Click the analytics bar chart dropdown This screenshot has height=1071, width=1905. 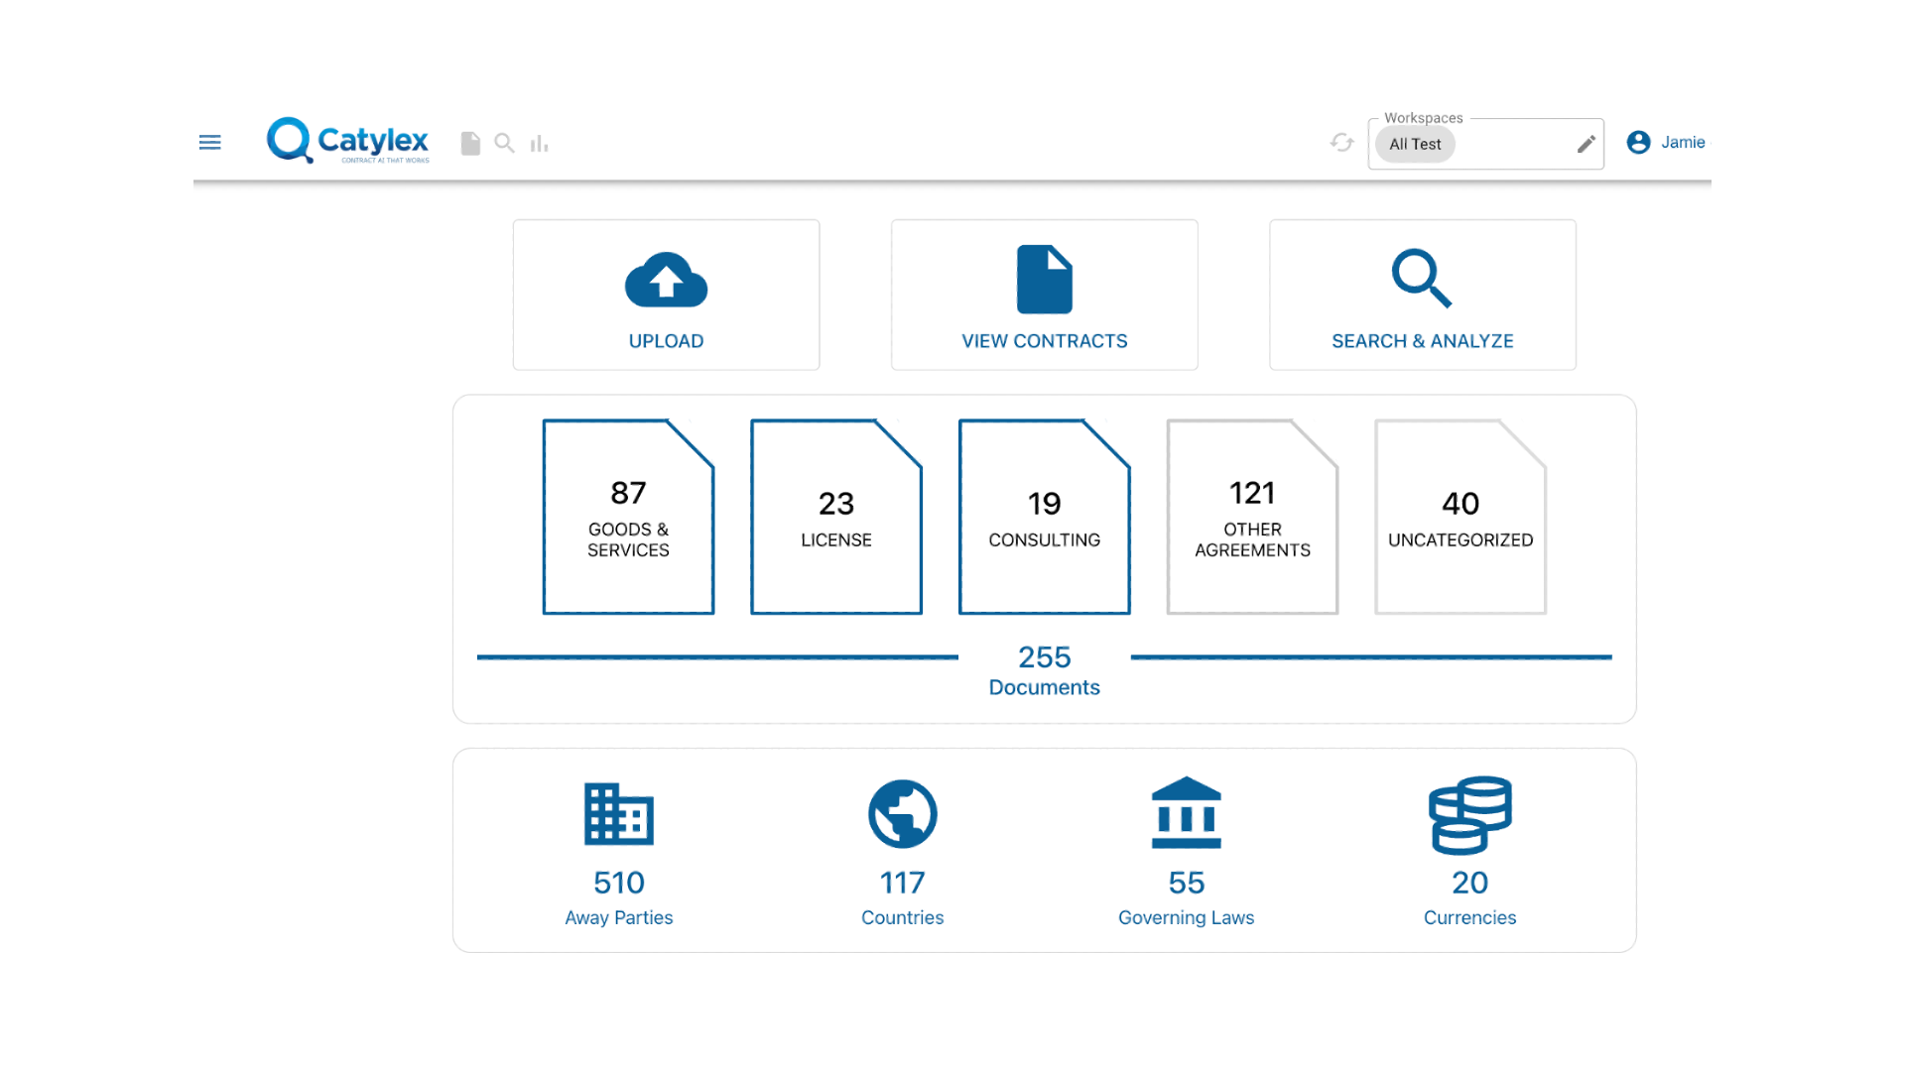[539, 143]
